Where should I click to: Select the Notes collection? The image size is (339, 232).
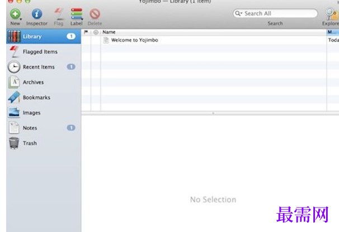(44, 128)
